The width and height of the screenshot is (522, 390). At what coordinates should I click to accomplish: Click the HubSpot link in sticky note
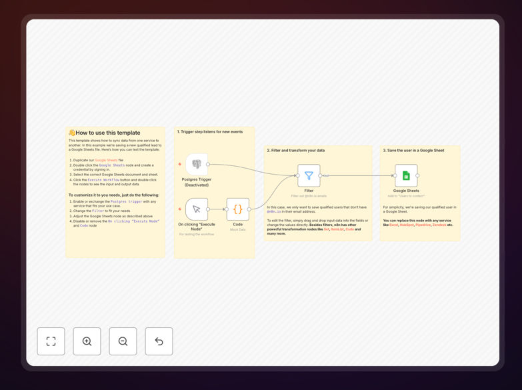coord(407,225)
